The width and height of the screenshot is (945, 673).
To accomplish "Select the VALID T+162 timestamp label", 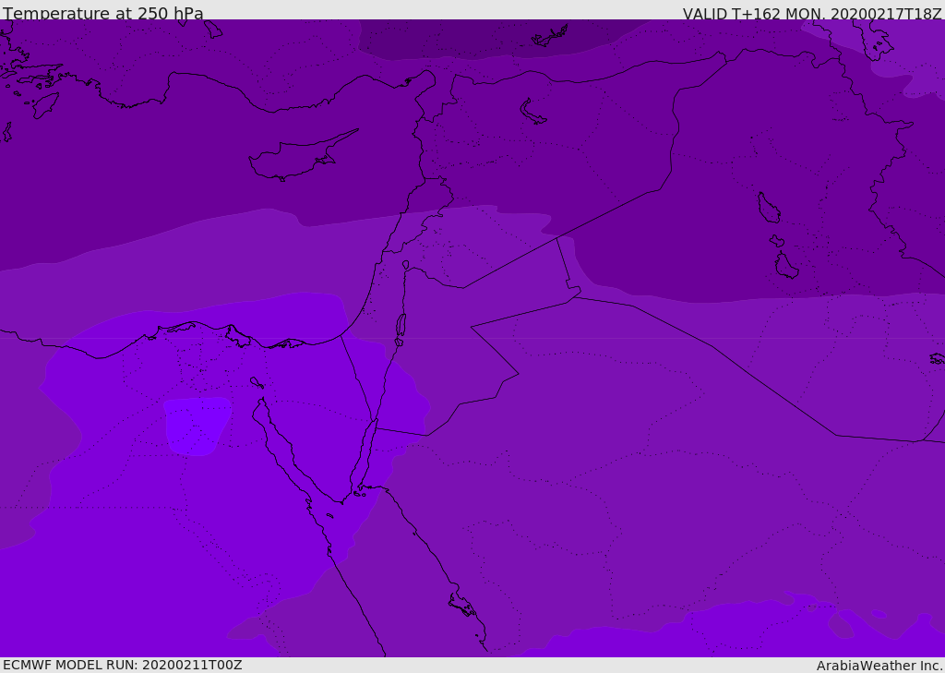I will point(811,13).
